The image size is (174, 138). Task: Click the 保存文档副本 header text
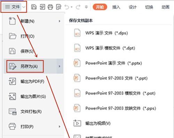click(81, 21)
